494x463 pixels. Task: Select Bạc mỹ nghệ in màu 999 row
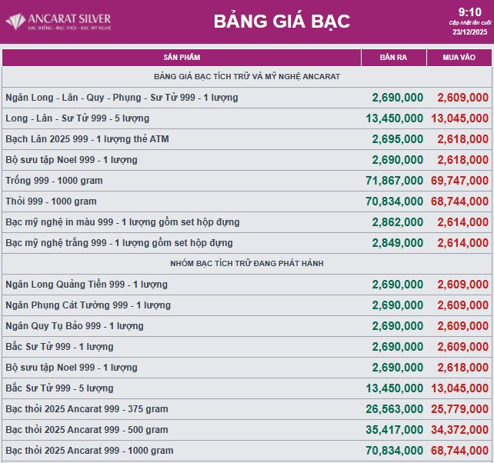[x=122, y=222]
